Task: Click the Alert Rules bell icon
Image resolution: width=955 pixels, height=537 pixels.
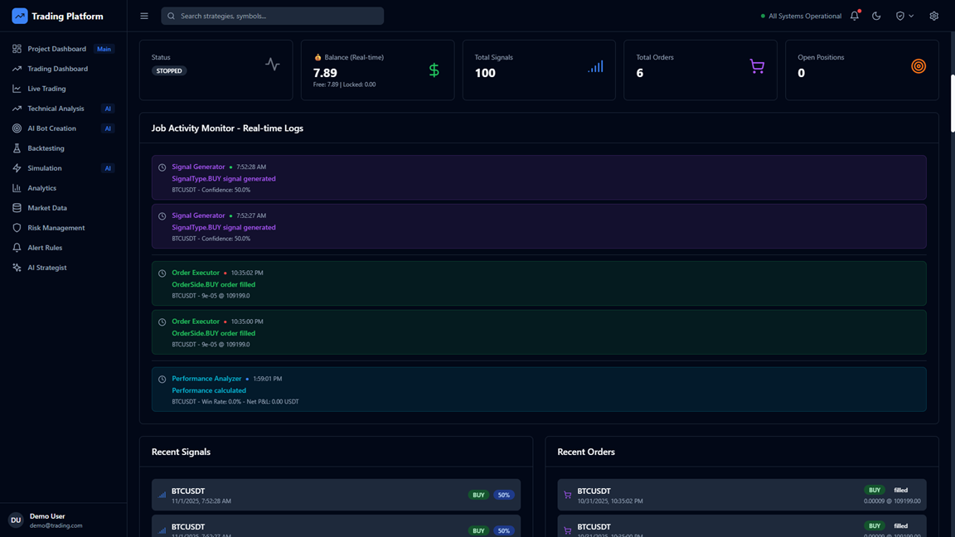Action: (17, 248)
